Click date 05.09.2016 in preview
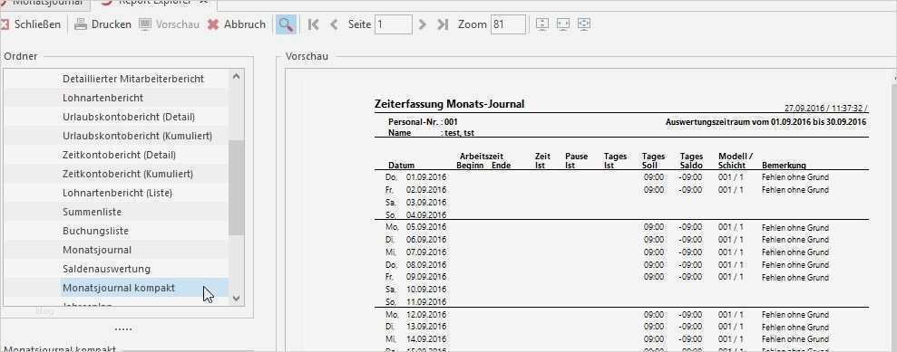Viewport: 897px width, 352px height. [x=426, y=227]
